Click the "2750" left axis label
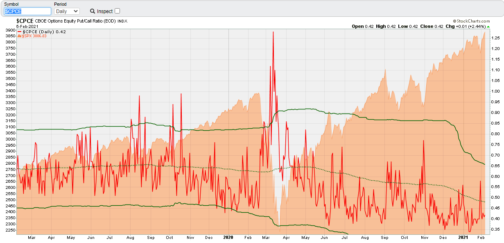504x243 pixels. coord(10,169)
